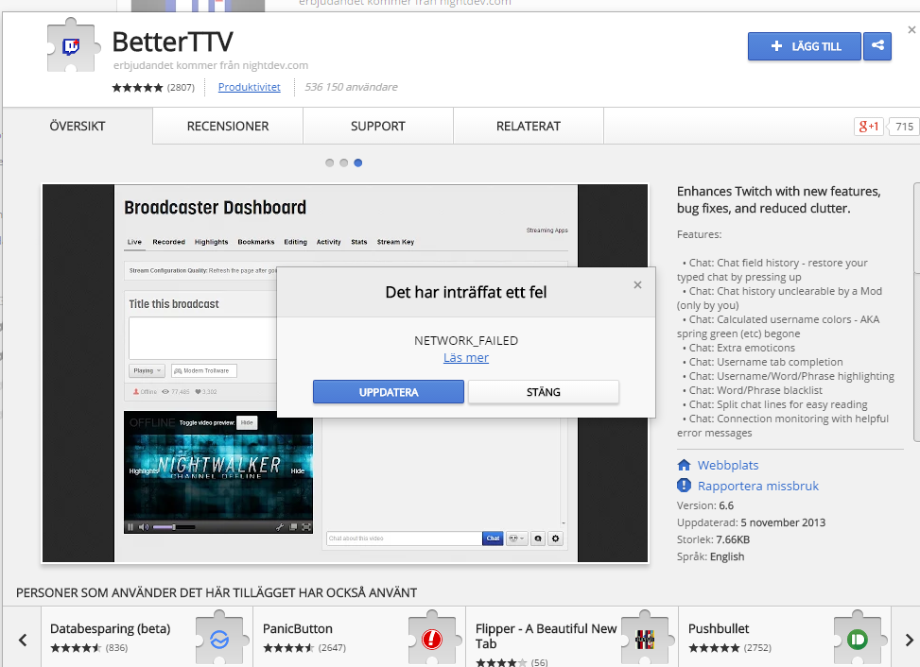The image size is (920, 667).
Task: Open the RELATERAT tab
Action: coord(528,126)
